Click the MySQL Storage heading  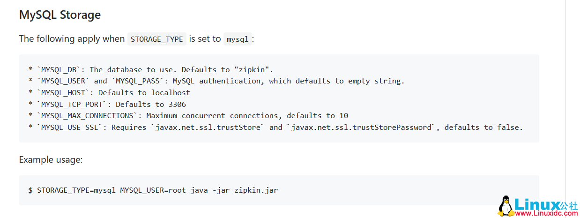(60, 15)
